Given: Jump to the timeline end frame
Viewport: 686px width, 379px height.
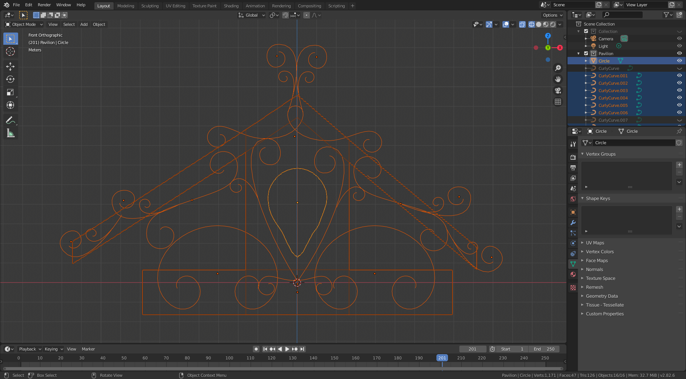Looking at the screenshot, I should [x=302, y=349].
